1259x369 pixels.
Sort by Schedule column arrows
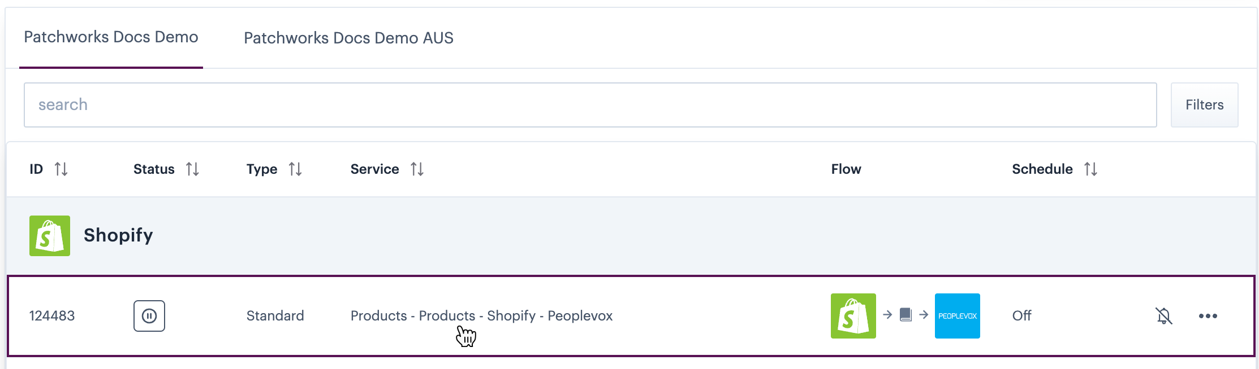1090,169
